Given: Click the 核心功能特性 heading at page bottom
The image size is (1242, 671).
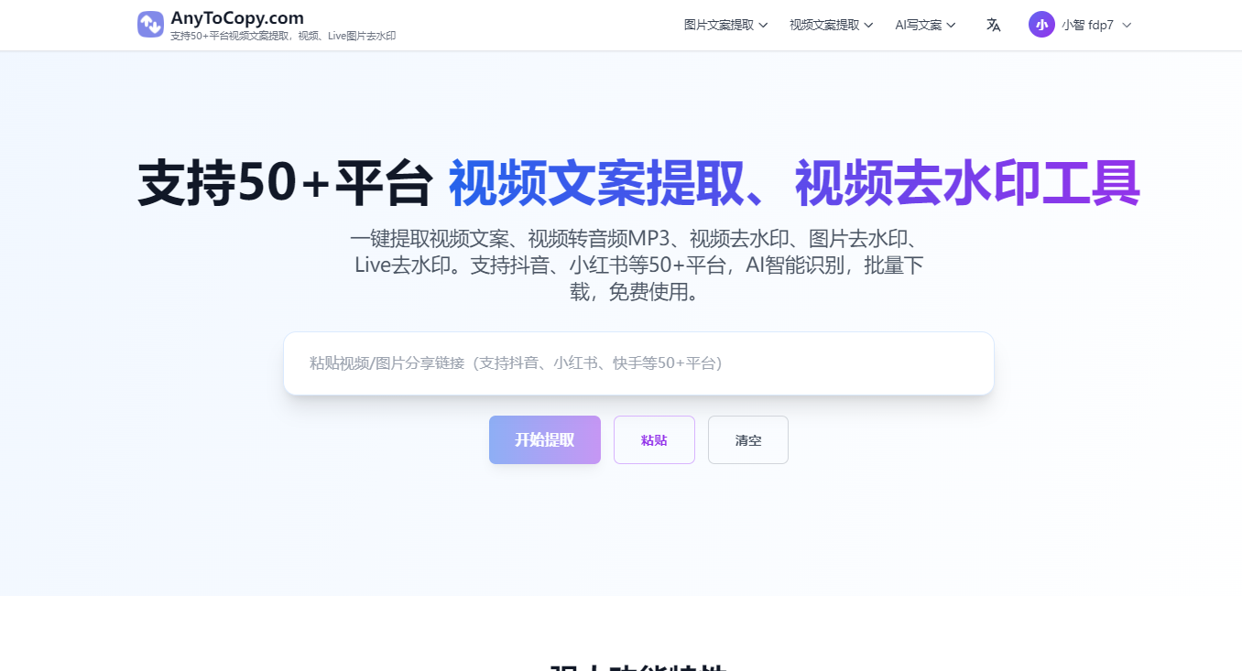Looking at the screenshot, I should pyautogui.click(x=638, y=667).
